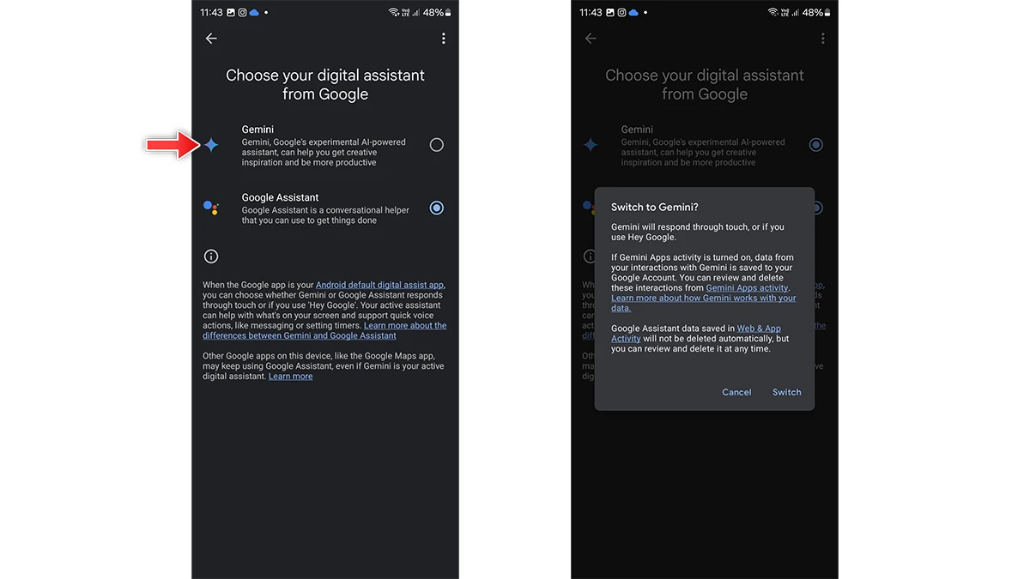Image resolution: width=1030 pixels, height=579 pixels.
Task: Tap the dimmed three-dot menu on the right screen
Action: tap(823, 39)
